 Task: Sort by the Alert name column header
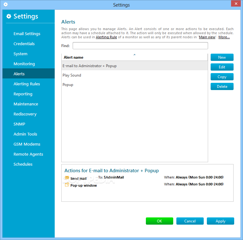tap(135, 57)
